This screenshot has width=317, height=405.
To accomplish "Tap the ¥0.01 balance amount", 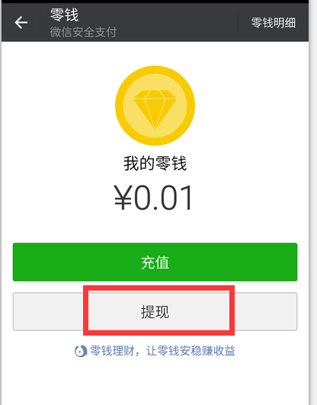I will click(154, 198).
